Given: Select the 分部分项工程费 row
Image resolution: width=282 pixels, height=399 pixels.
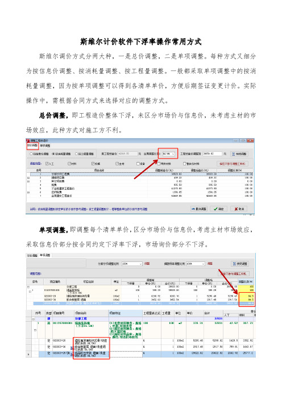Looking at the screenshot, I should [x=142, y=174].
